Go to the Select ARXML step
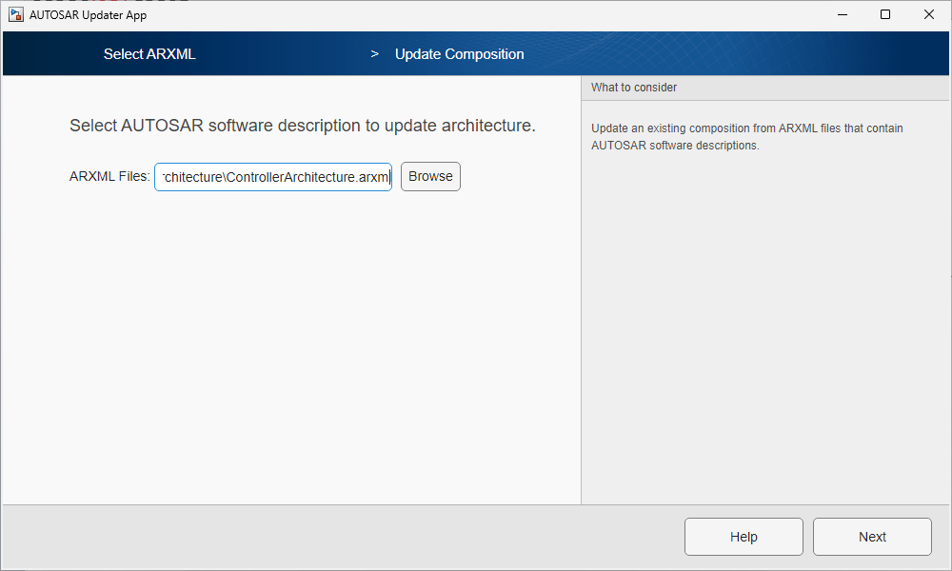 (x=149, y=54)
